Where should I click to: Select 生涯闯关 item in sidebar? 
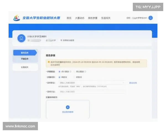coord(25,67)
